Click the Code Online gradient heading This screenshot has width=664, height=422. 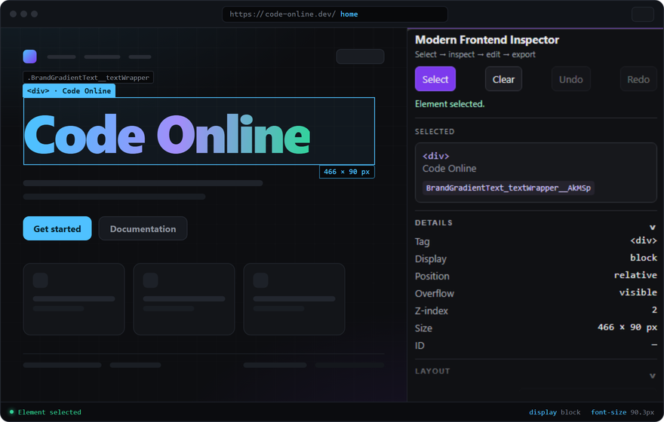pyautogui.click(x=168, y=134)
